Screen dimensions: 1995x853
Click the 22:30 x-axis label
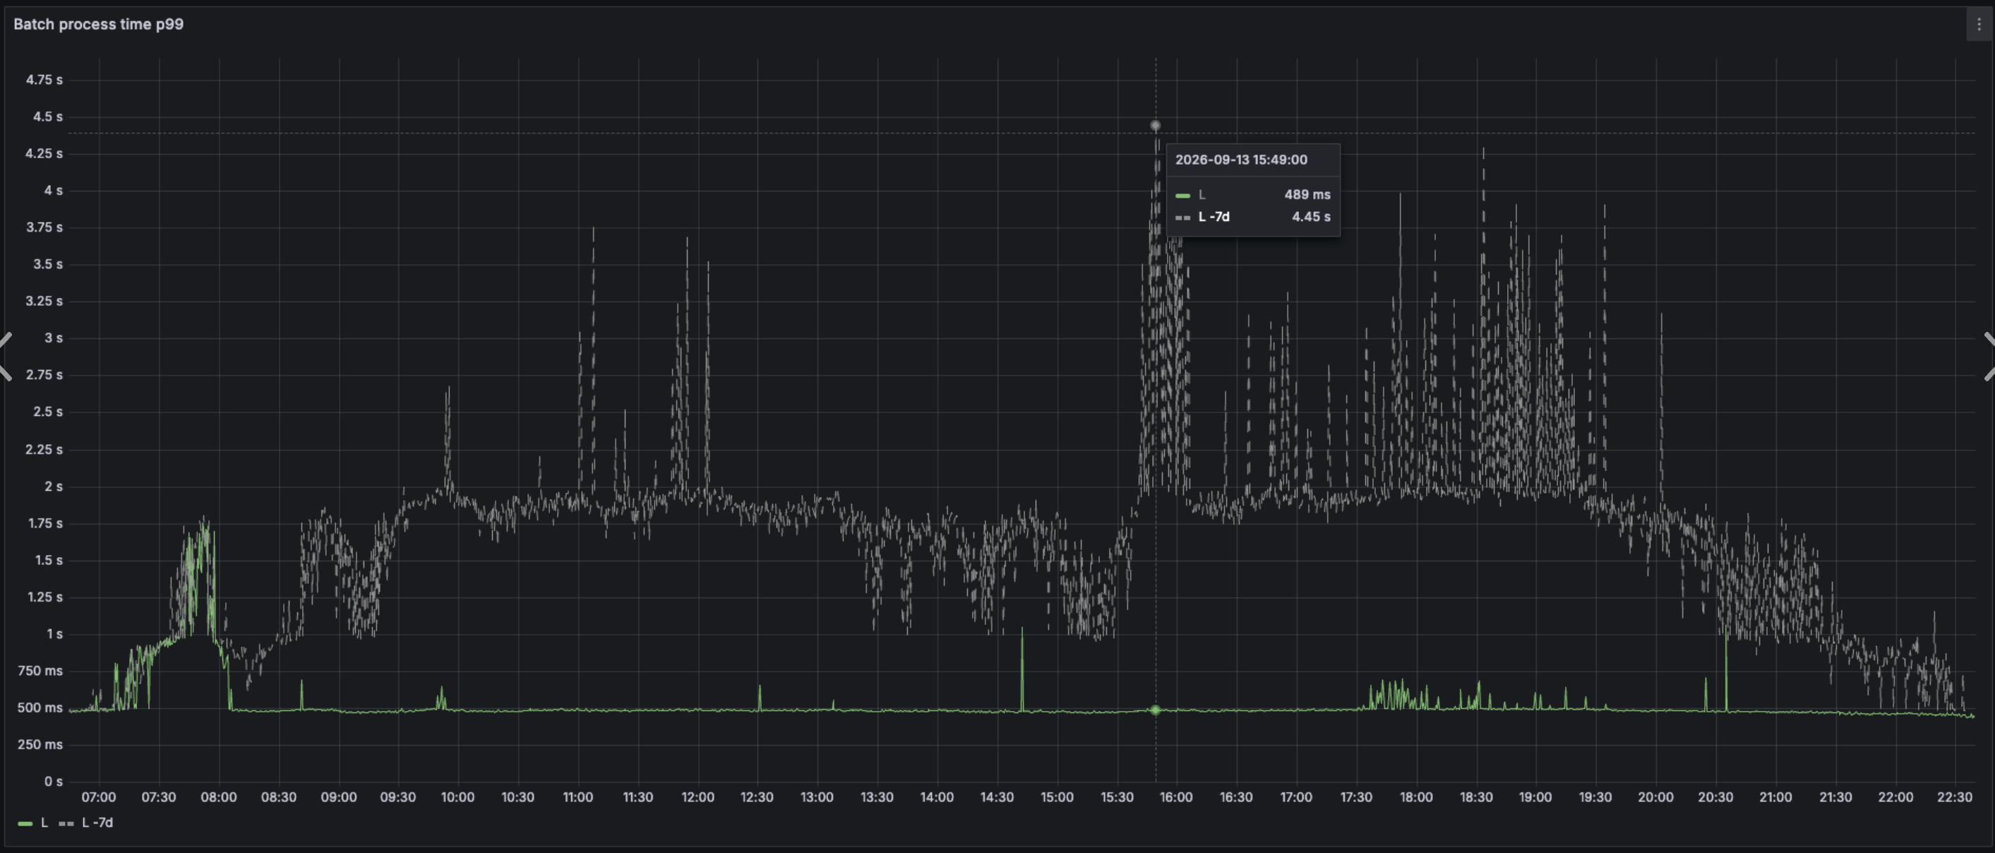[1954, 797]
